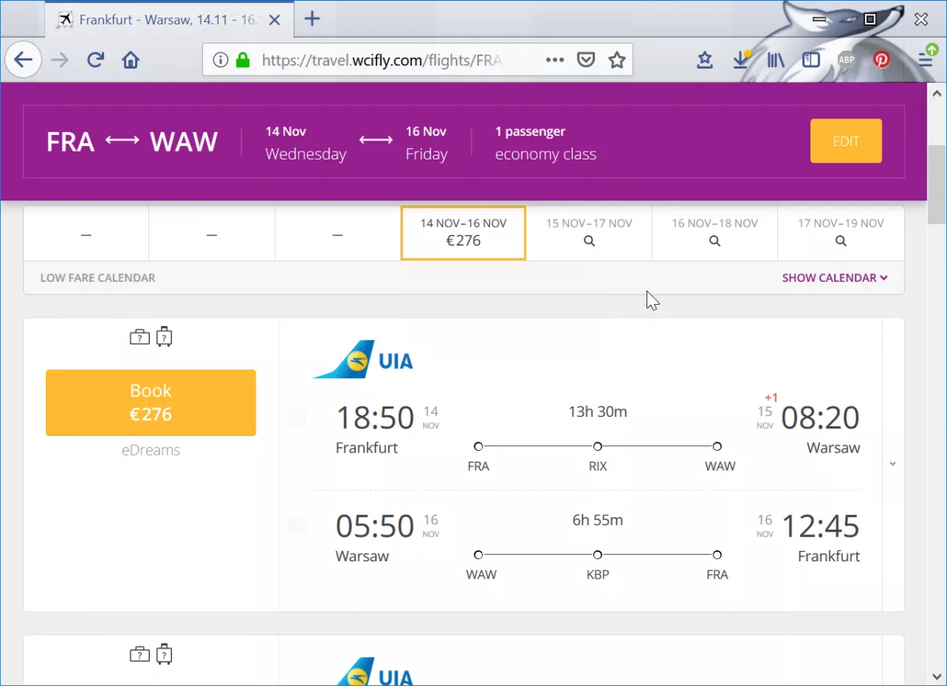The image size is (947, 686).
Task: Select the 16 Nov–18 Nov date tab
Action: pyautogui.click(x=714, y=233)
